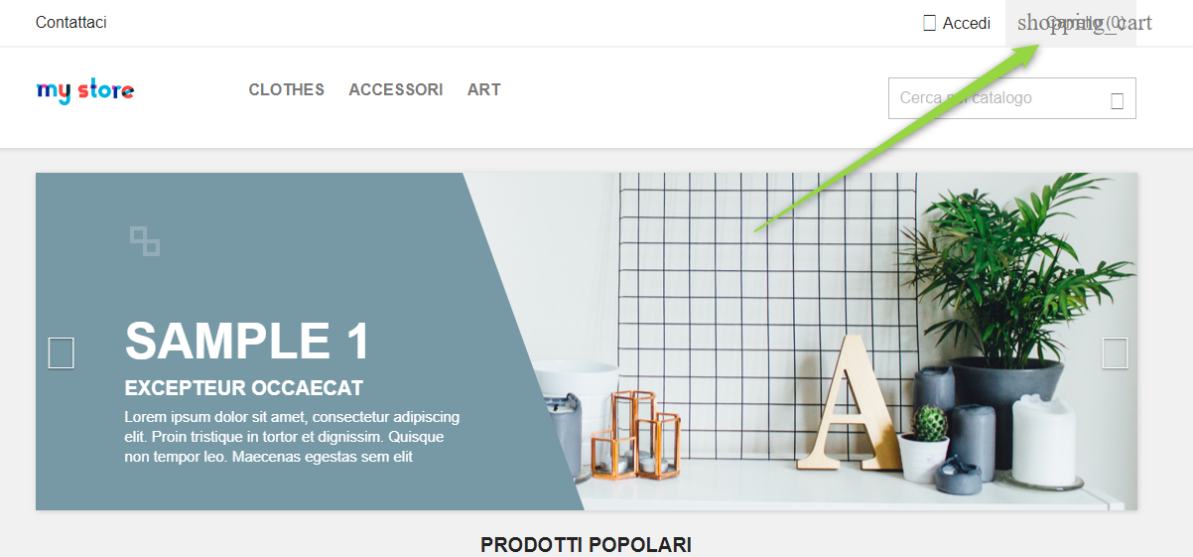
Task: Click the overlapping squares banner icon
Action: (x=145, y=241)
